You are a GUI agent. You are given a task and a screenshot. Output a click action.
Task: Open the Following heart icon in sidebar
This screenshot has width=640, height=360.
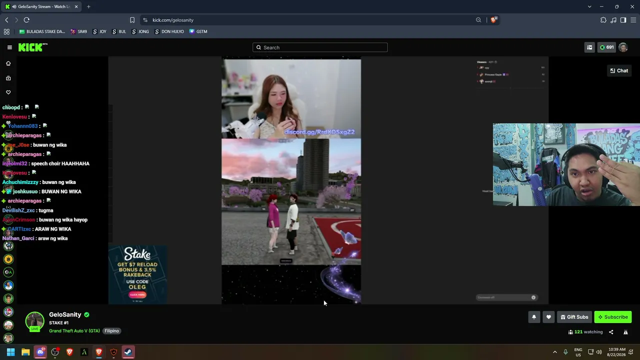[x=8, y=92]
